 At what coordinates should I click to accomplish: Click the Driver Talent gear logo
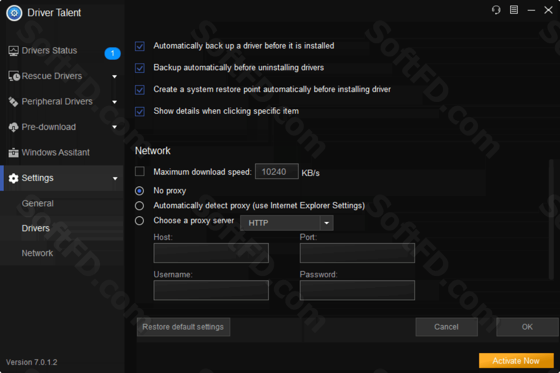pos(14,13)
